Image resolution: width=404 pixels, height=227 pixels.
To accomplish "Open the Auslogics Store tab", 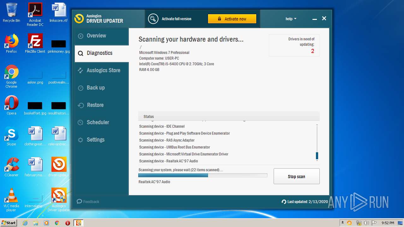I will click(102, 71).
